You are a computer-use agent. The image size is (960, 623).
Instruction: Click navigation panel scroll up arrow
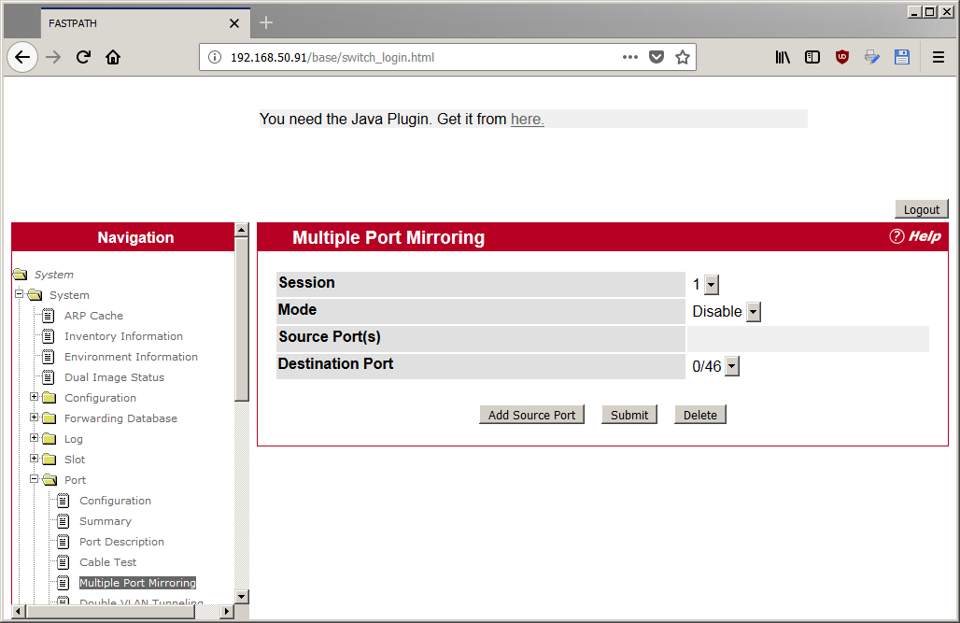point(242,231)
